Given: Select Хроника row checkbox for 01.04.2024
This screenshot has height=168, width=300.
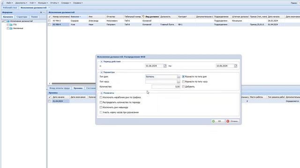Looking at the screenshot, I should [x=49, y=101].
